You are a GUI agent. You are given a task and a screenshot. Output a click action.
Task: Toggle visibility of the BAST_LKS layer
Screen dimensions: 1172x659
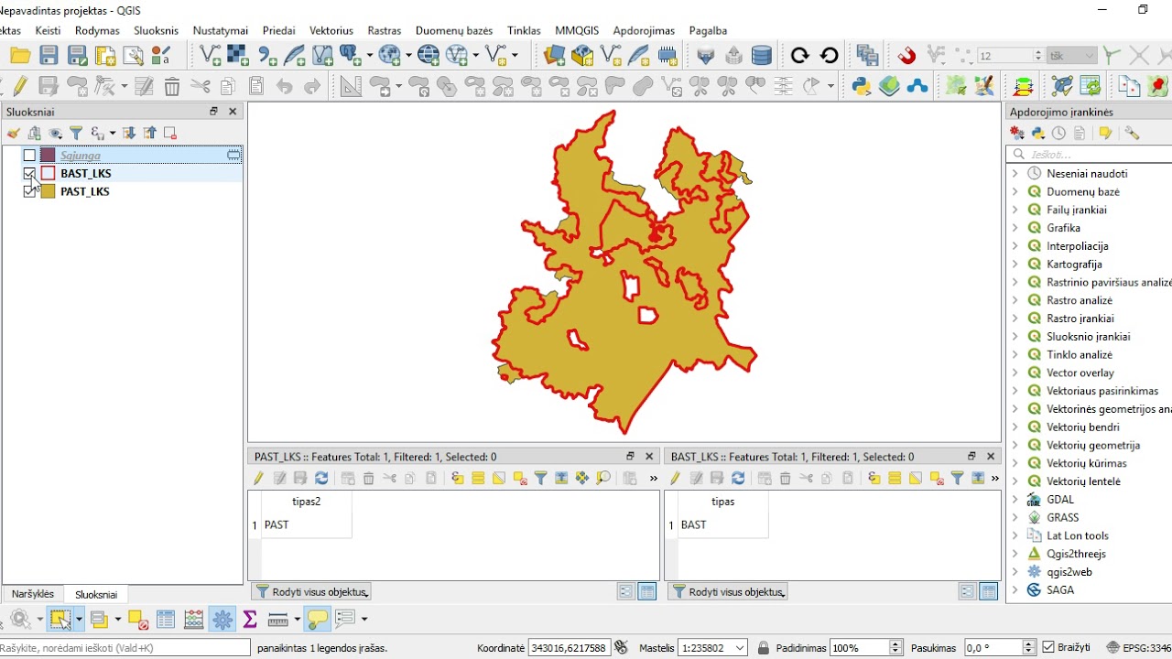pyautogui.click(x=29, y=173)
